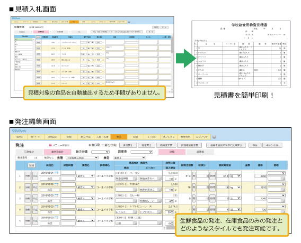Viewport: 301px width, 243px height.
Task: Click the gear icon in the 発注 screen
Action: tap(215, 137)
